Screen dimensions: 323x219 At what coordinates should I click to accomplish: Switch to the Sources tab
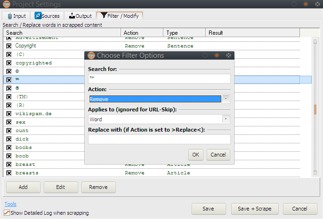coord(47,16)
